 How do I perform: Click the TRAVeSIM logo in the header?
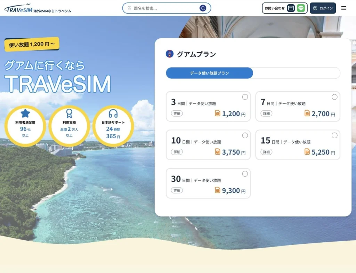click(x=18, y=8)
